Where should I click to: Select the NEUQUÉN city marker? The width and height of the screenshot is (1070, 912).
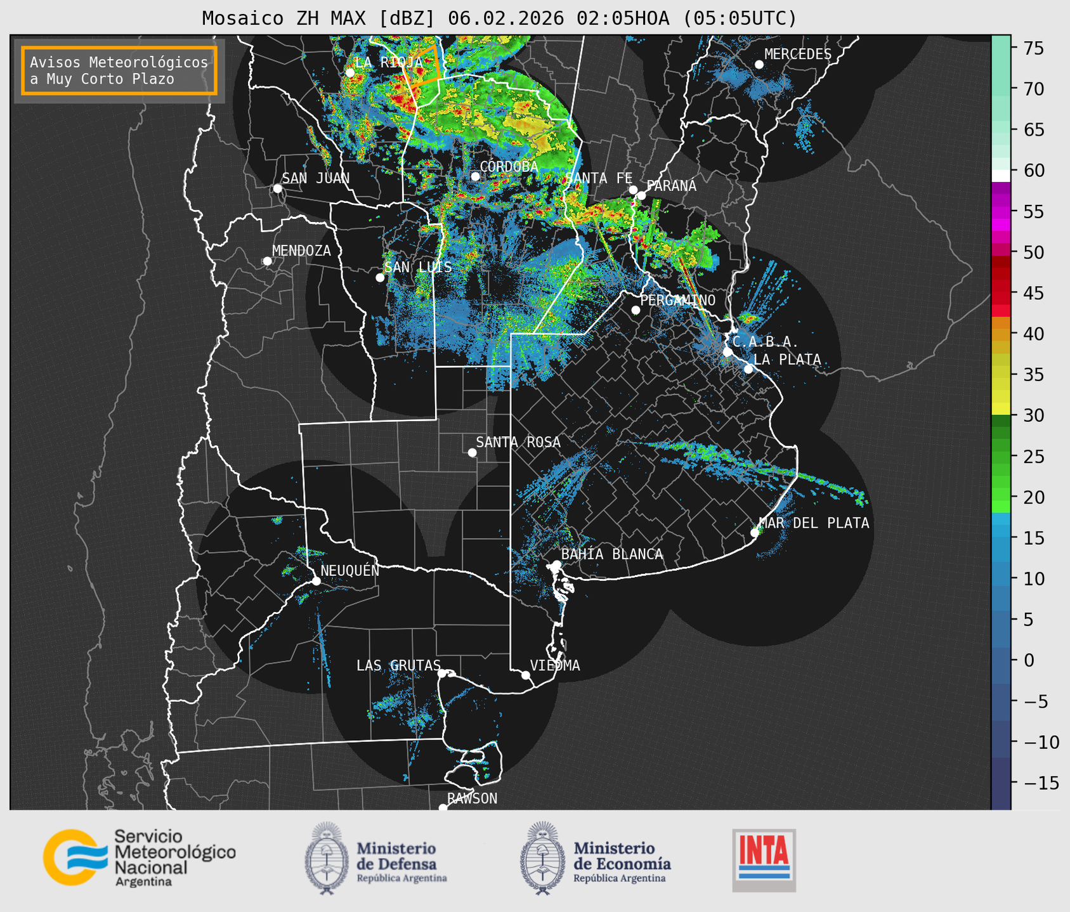click(x=316, y=581)
